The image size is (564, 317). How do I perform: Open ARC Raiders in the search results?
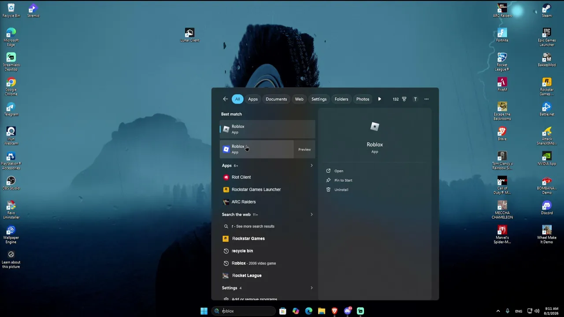coord(267,202)
